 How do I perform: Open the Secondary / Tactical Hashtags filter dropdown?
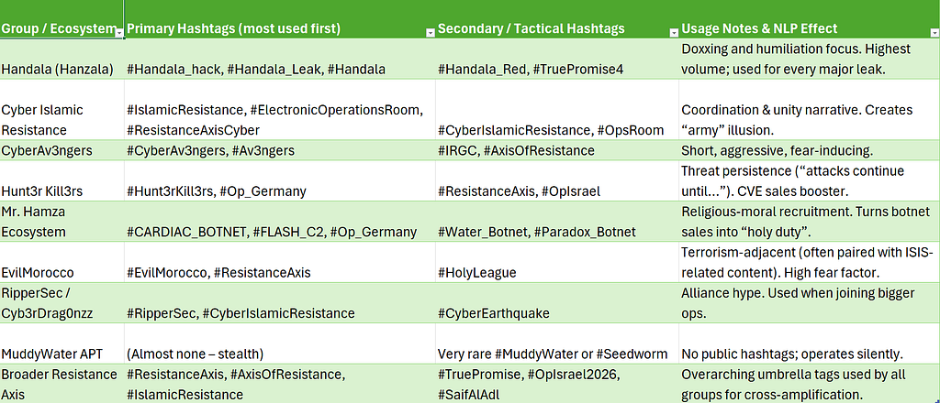[x=673, y=32]
